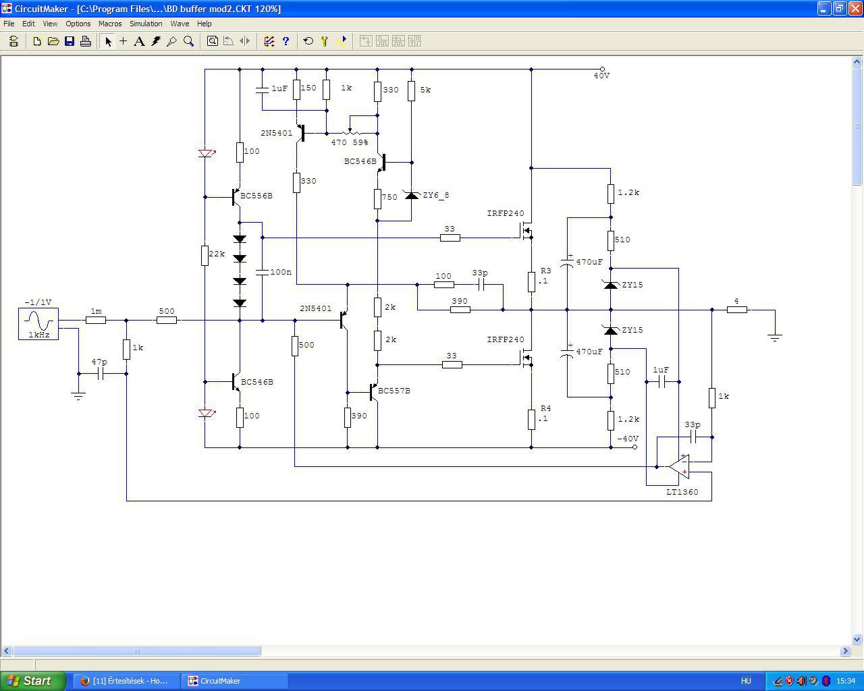Click the horizontal scrollbar left arrow
The width and height of the screenshot is (864, 691).
point(7,651)
